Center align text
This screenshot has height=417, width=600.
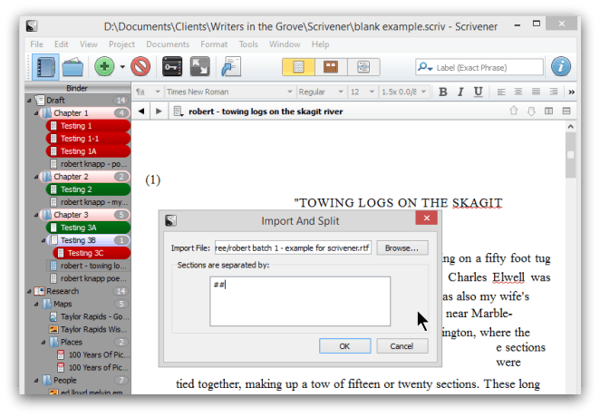pos(518,92)
